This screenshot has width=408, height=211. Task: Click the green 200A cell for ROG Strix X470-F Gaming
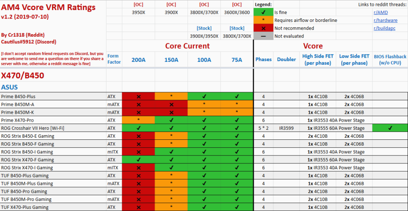coord(139,160)
